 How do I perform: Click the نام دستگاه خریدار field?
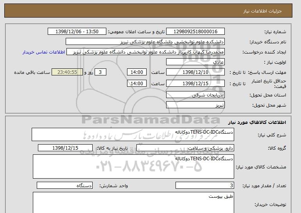pos(145,42)
